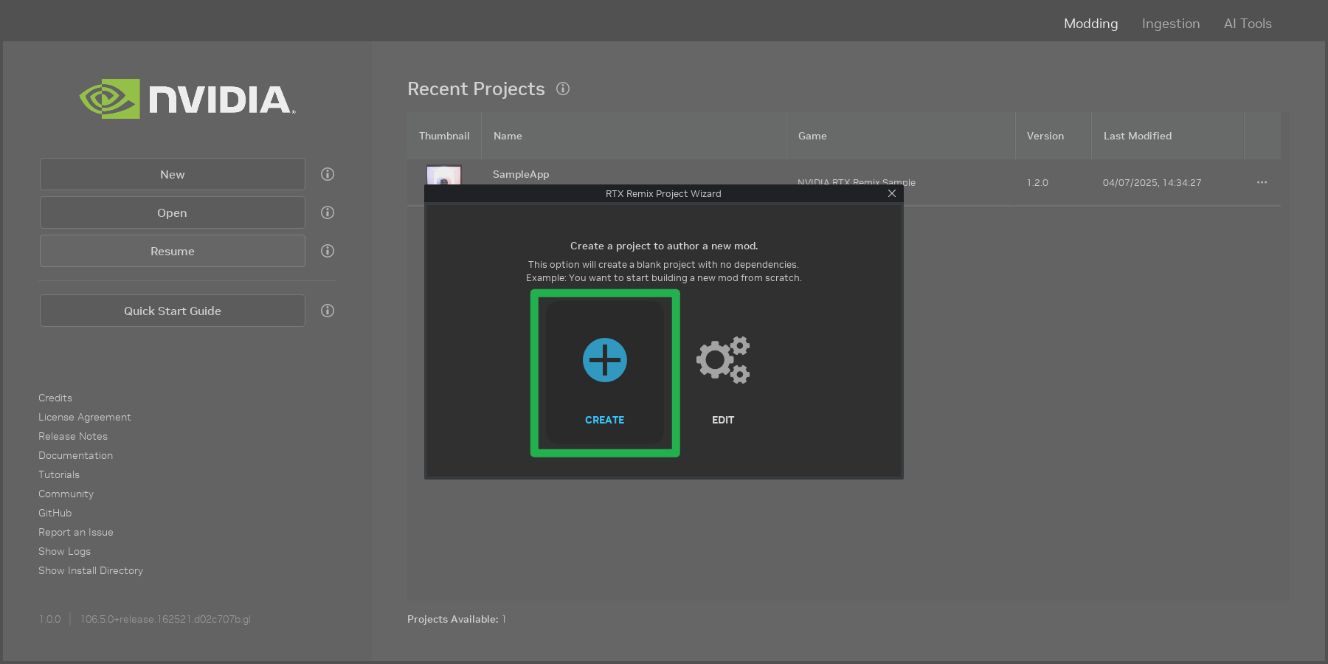Switch to the Ingestion tab
Viewport: 1328px width, 664px height.
1171,23
